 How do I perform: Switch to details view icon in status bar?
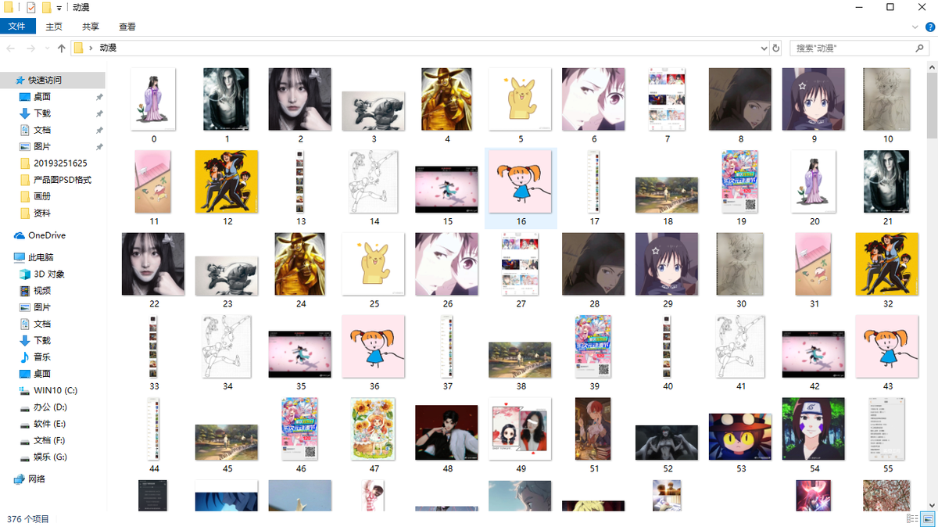(911, 519)
